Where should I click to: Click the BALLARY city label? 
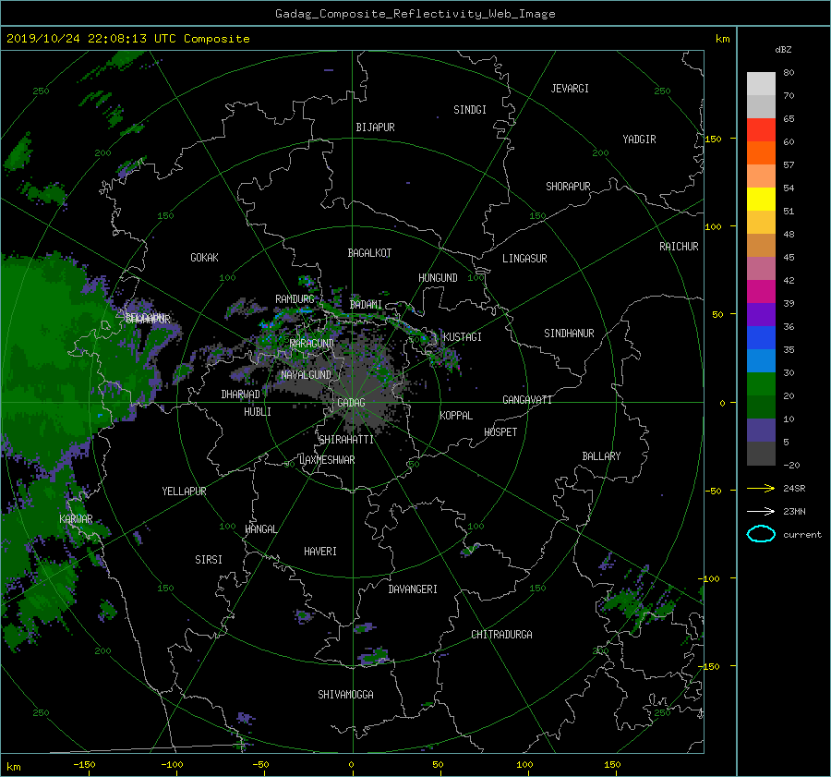tap(601, 456)
